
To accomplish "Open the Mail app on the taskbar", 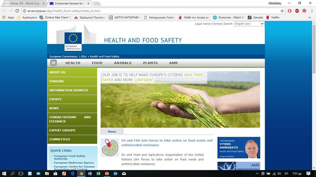I will (x=124, y=173).
